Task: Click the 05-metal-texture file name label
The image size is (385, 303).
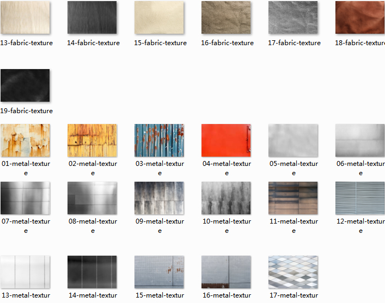Action: (x=294, y=164)
